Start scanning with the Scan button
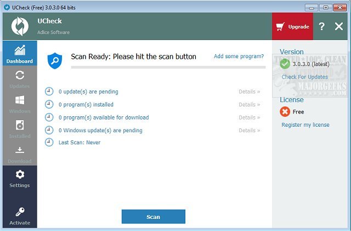351x231 pixels. 153,217
